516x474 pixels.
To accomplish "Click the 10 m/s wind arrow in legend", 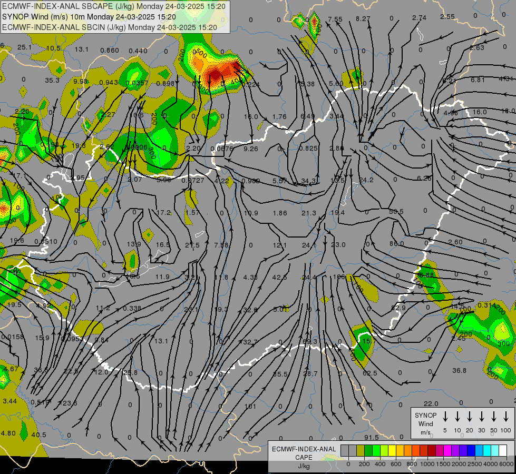I will (457, 417).
